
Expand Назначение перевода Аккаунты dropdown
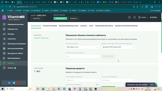coord(83,80)
